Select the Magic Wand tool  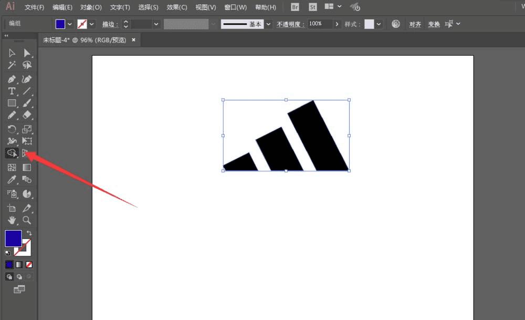tap(12, 66)
